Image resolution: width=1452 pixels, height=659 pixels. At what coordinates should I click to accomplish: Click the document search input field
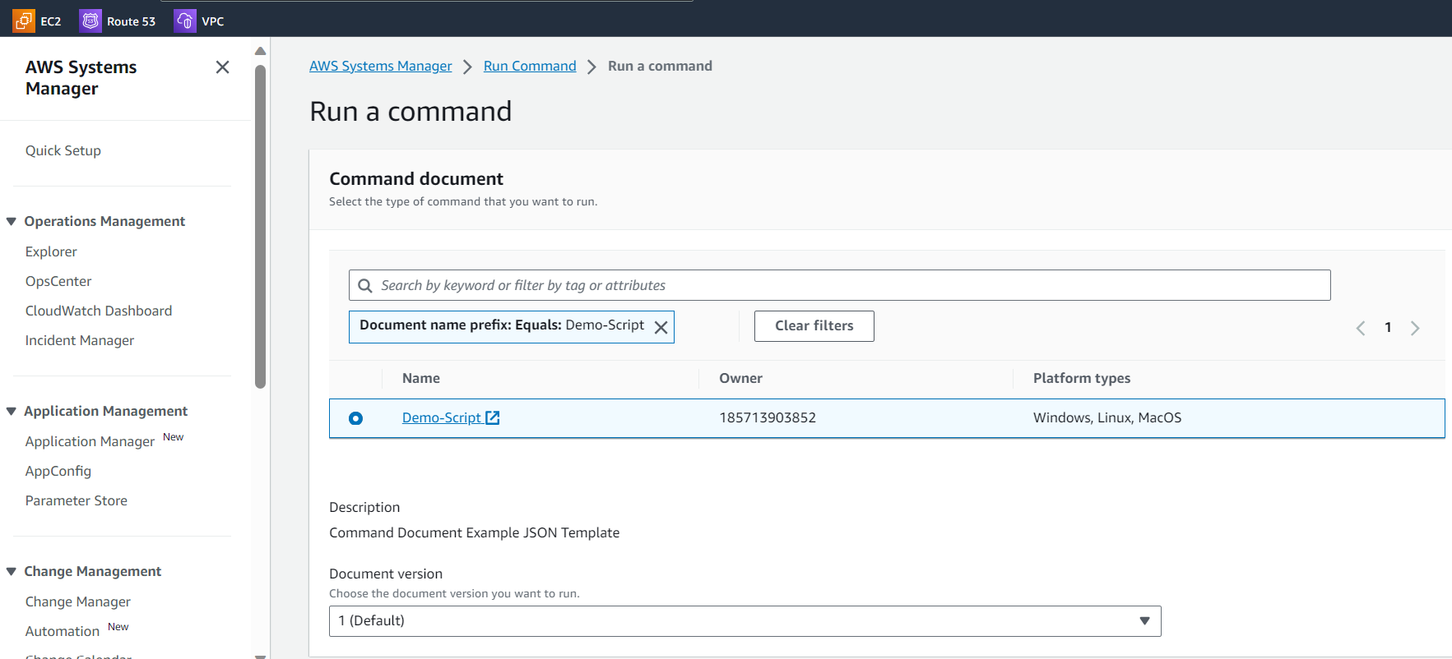coord(847,285)
